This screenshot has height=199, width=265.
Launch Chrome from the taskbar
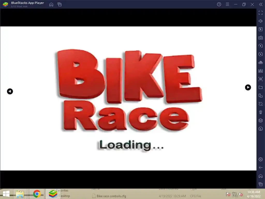pyautogui.click(x=37, y=194)
